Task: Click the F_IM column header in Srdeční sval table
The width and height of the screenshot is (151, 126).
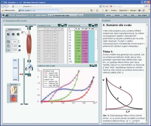Action: [91, 29]
